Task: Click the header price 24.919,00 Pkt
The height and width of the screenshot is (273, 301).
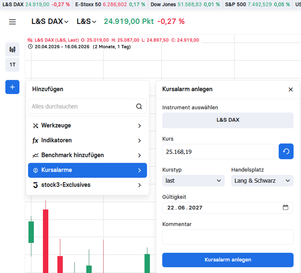Action: click(x=129, y=21)
